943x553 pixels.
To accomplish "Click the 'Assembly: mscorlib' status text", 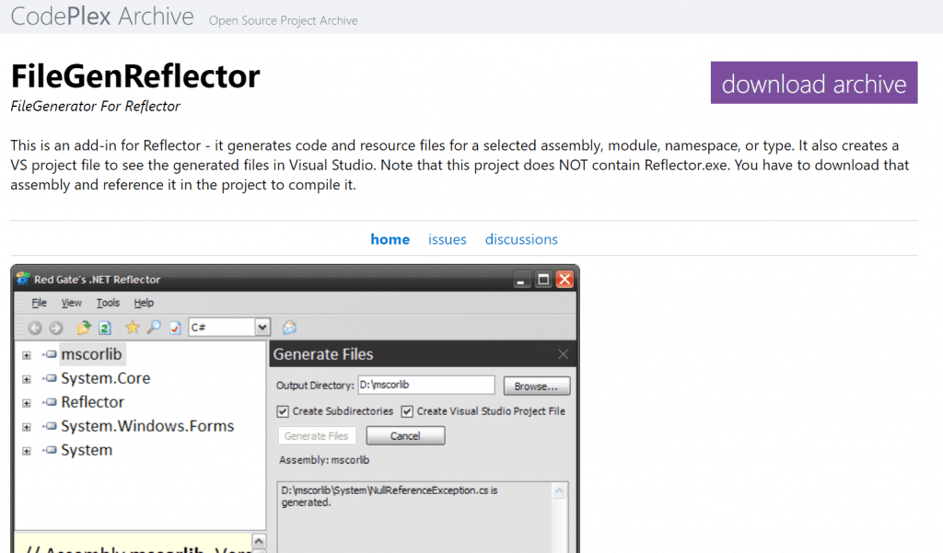I will coord(324,460).
